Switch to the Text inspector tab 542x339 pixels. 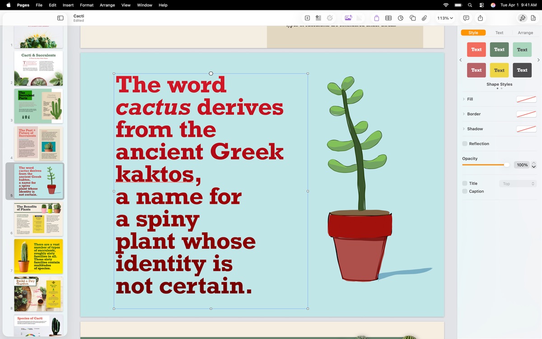pos(499,33)
